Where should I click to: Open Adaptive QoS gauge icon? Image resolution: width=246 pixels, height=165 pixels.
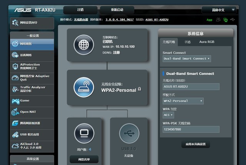point(15,78)
